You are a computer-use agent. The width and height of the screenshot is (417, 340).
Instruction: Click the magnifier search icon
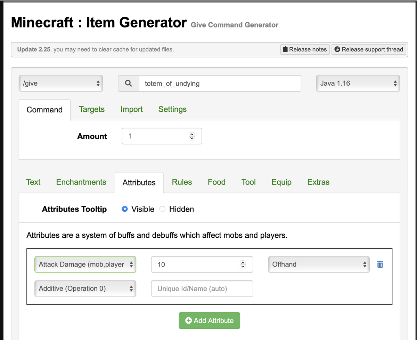[x=128, y=84]
